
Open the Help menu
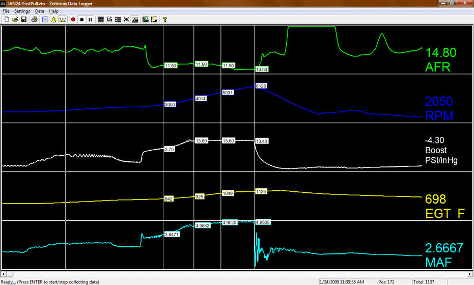pos(54,11)
